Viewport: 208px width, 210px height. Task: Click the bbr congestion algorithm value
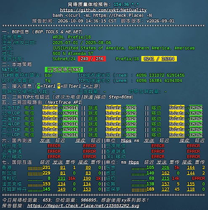tap(48, 75)
